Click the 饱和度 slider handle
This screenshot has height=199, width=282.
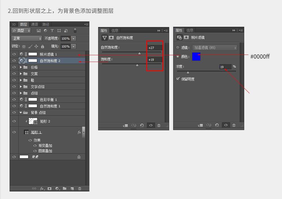tap(137, 65)
